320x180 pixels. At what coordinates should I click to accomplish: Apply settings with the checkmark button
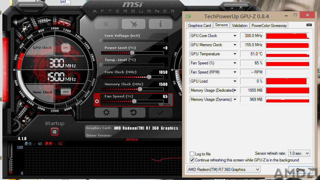pyautogui.click(x=160, y=113)
